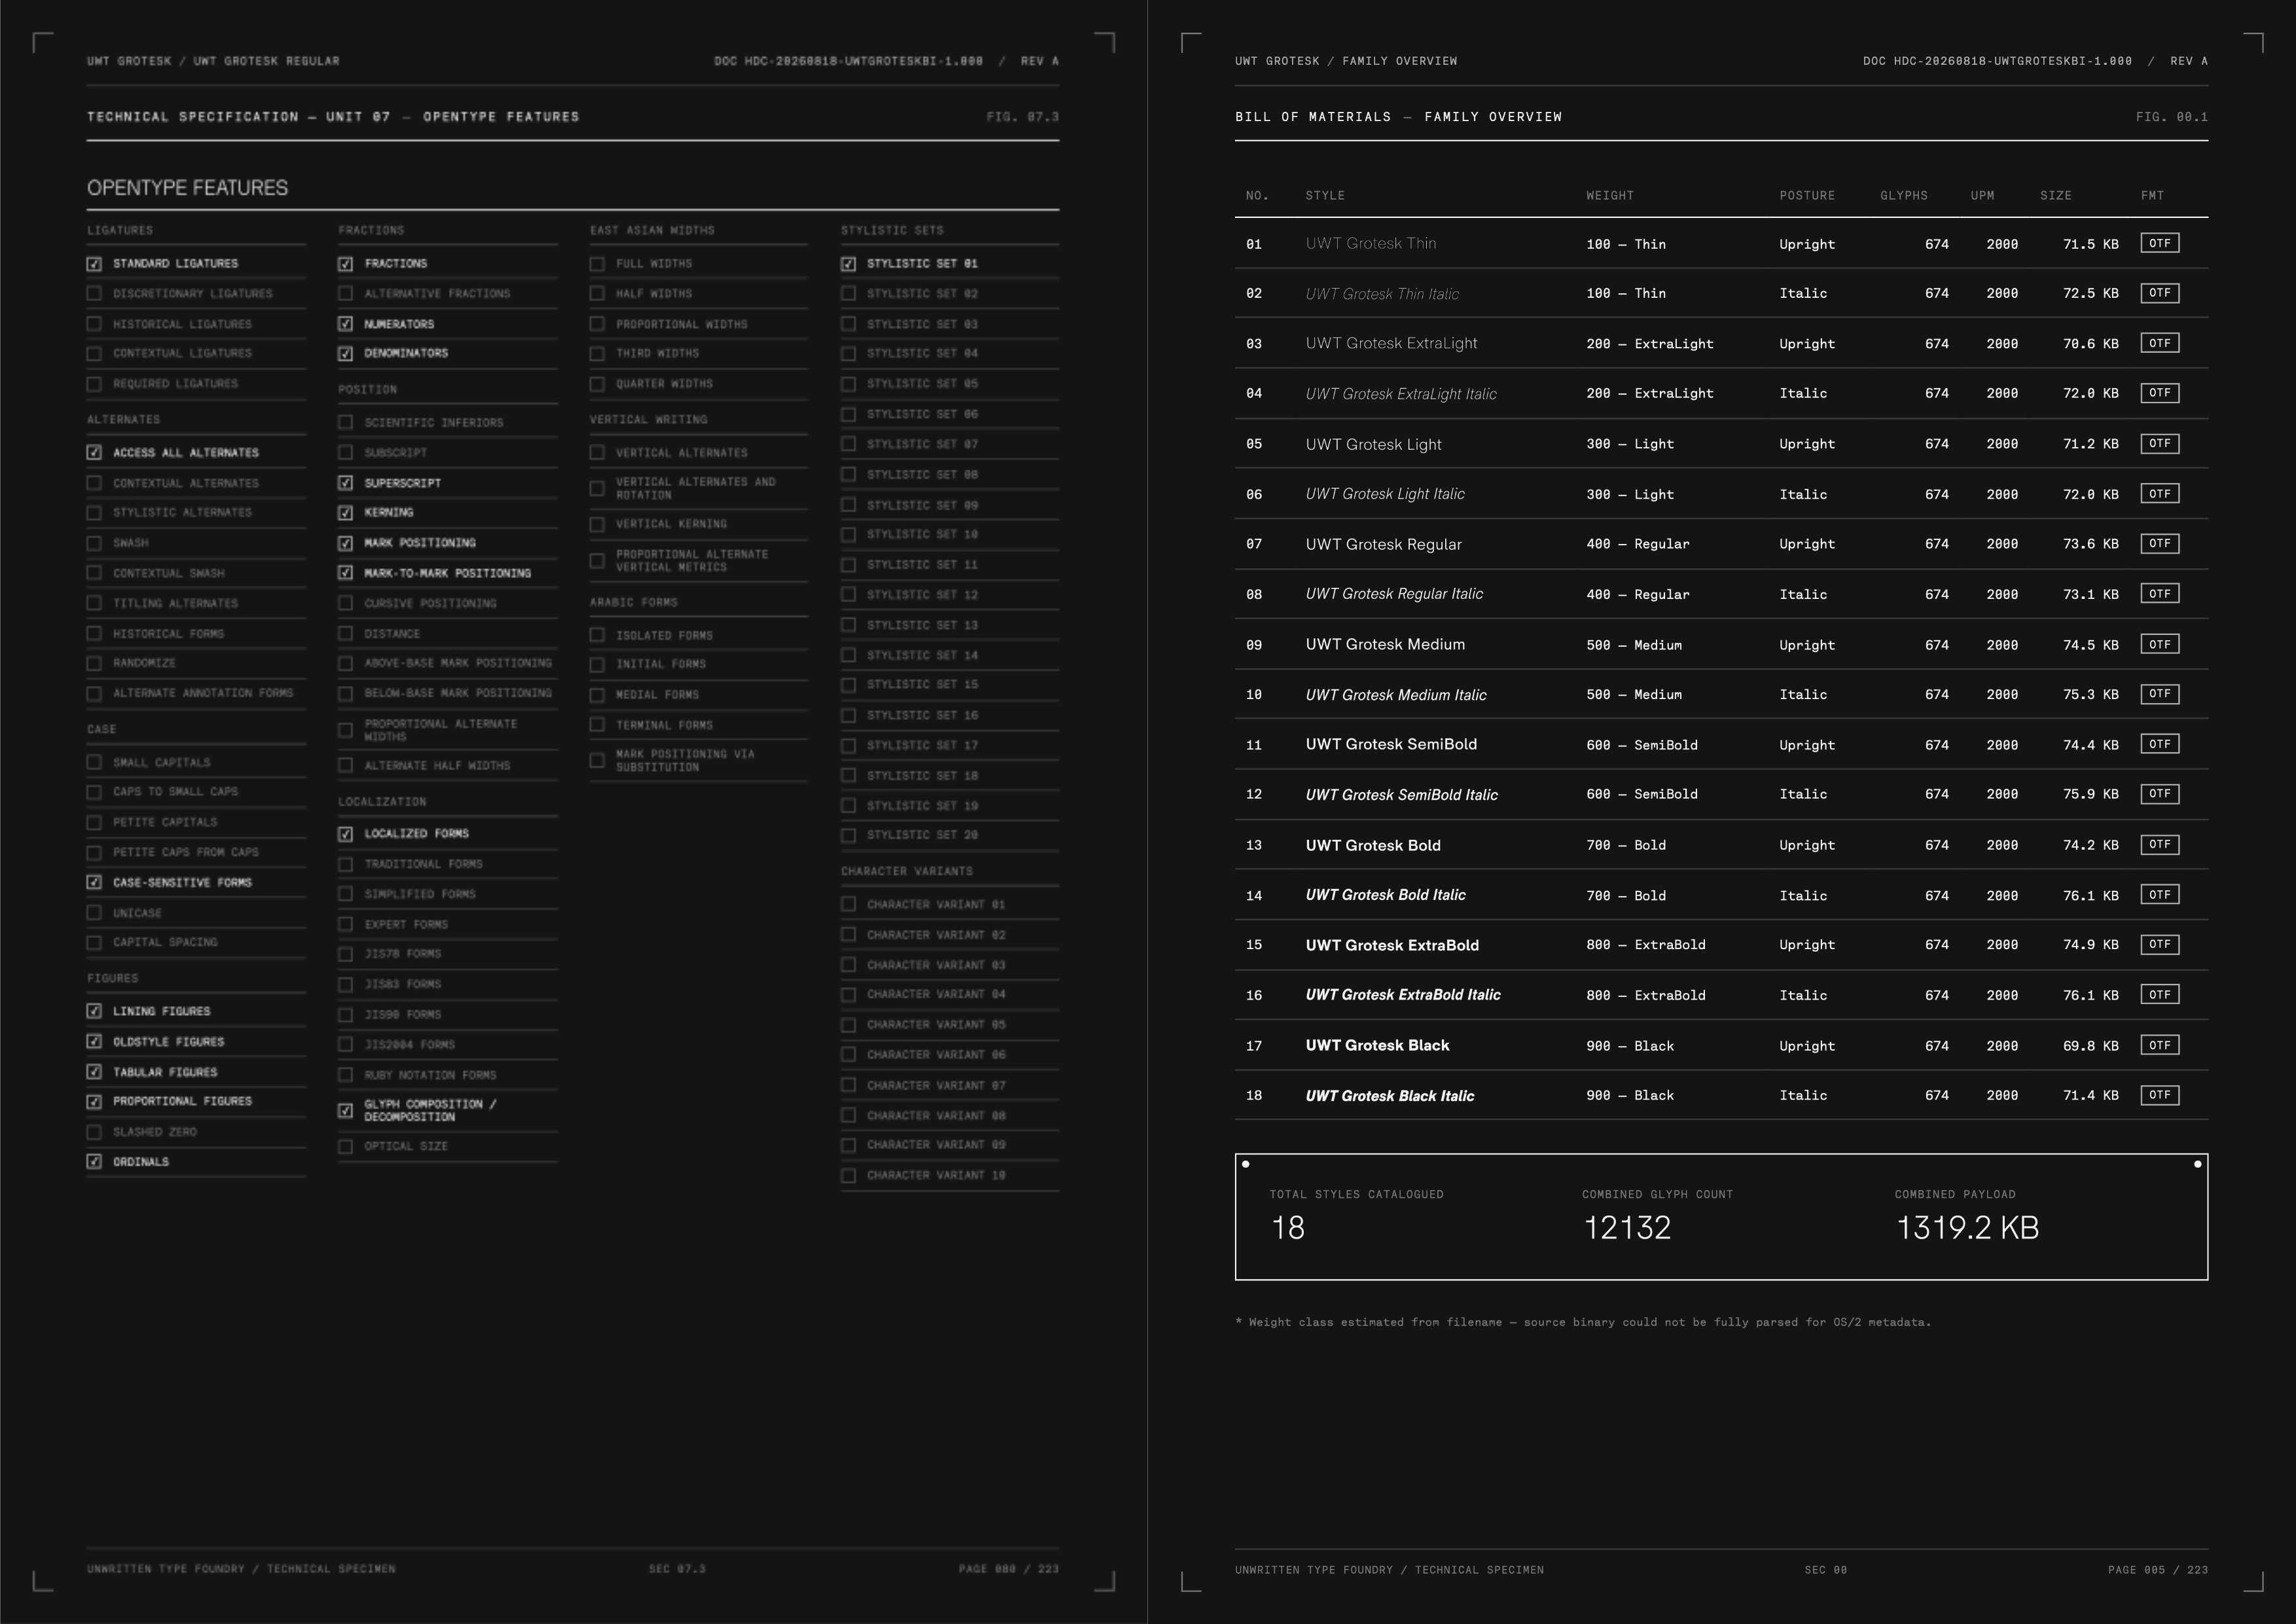Image resolution: width=2296 pixels, height=1624 pixels.
Task: Enable the Cursive Positioning checkbox
Action: [x=345, y=603]
